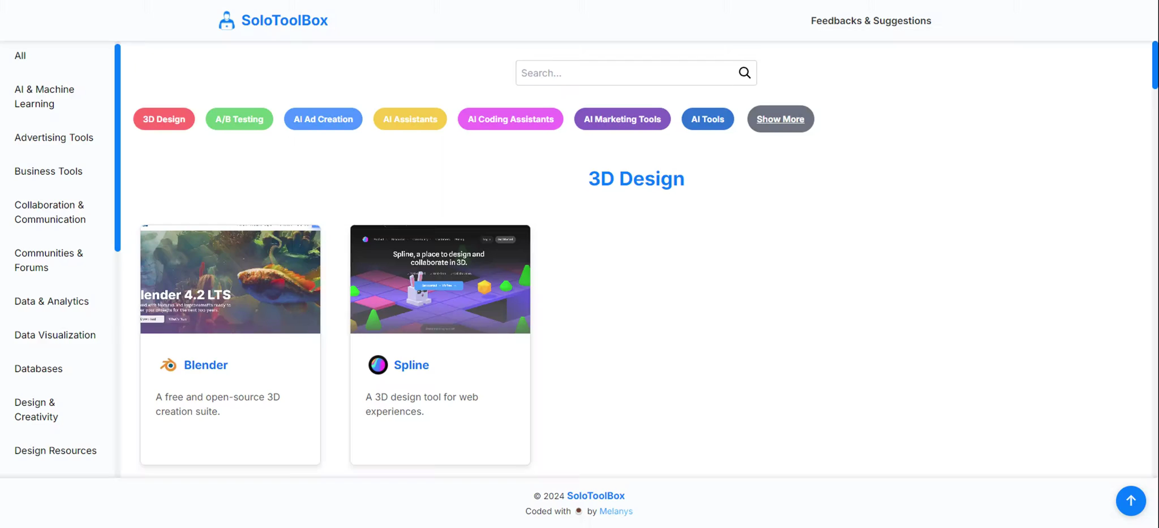1159x528 pixels.
Task: Click the SoloToolBox robot logo icon
Action: (x=226, y=20)
